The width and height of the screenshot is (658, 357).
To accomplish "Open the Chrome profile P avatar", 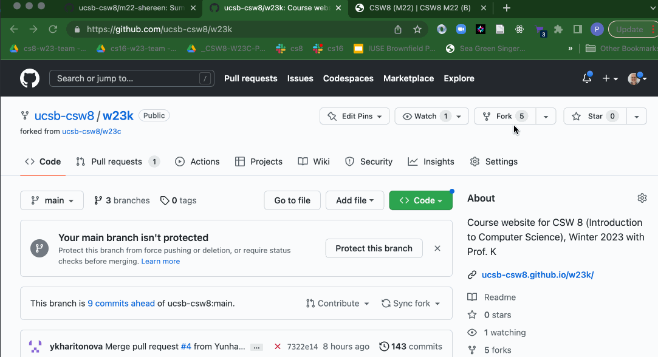I will pyautogui.click(x=597, y=29).
